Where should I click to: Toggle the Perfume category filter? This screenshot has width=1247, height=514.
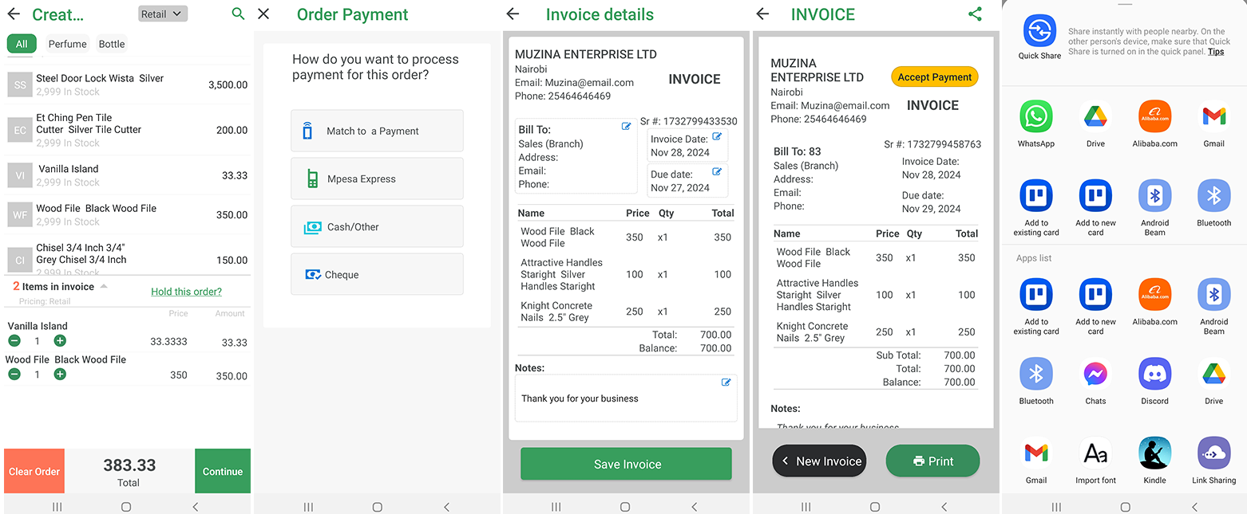click(x=67, y=44)
